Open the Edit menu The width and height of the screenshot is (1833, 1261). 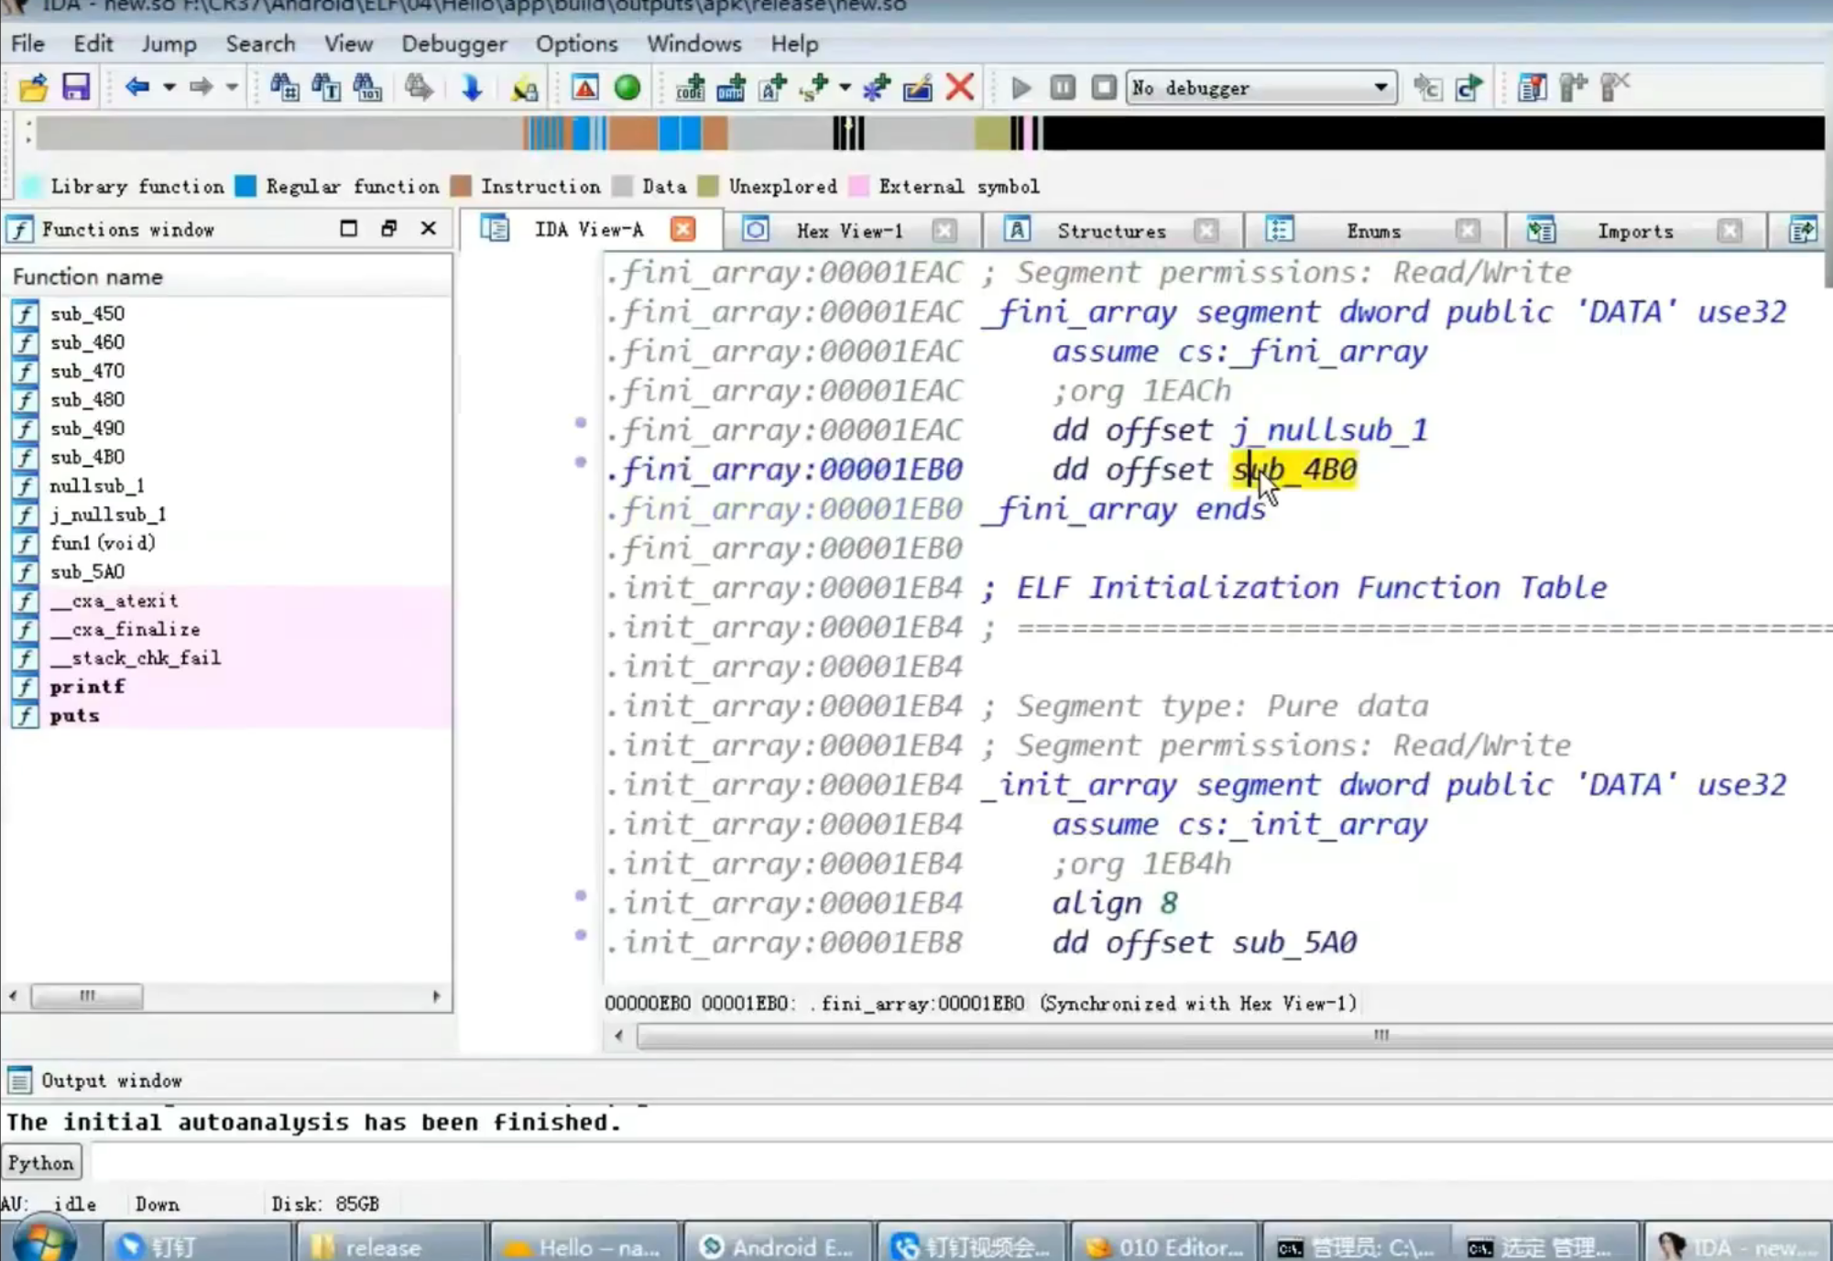(x=93, y=43)
